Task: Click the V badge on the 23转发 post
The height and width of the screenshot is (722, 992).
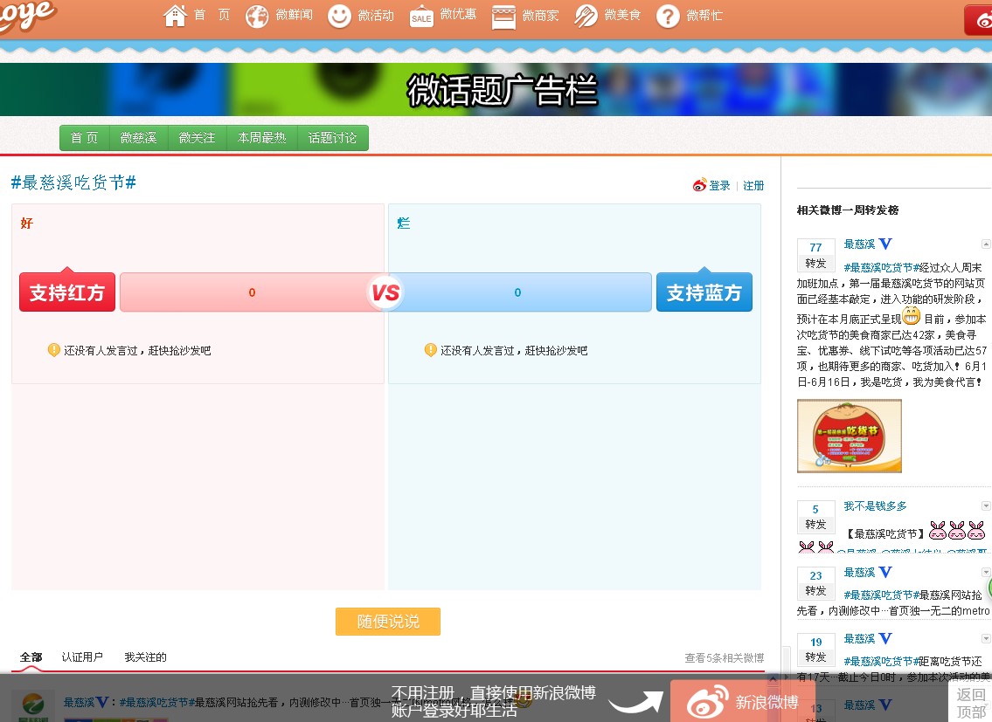Action: [885, 572]
